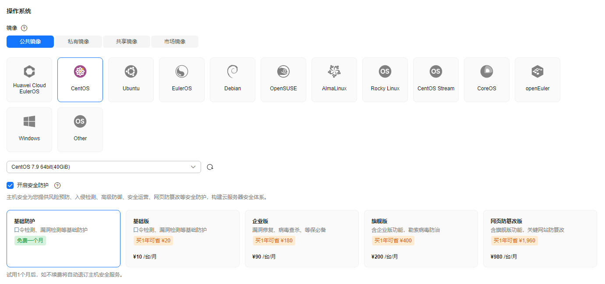Select the openEuler image
The height and width of the screenshot is (284, 605).
538,80
